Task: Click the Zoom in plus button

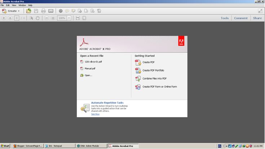Action: tap(53, 18)
